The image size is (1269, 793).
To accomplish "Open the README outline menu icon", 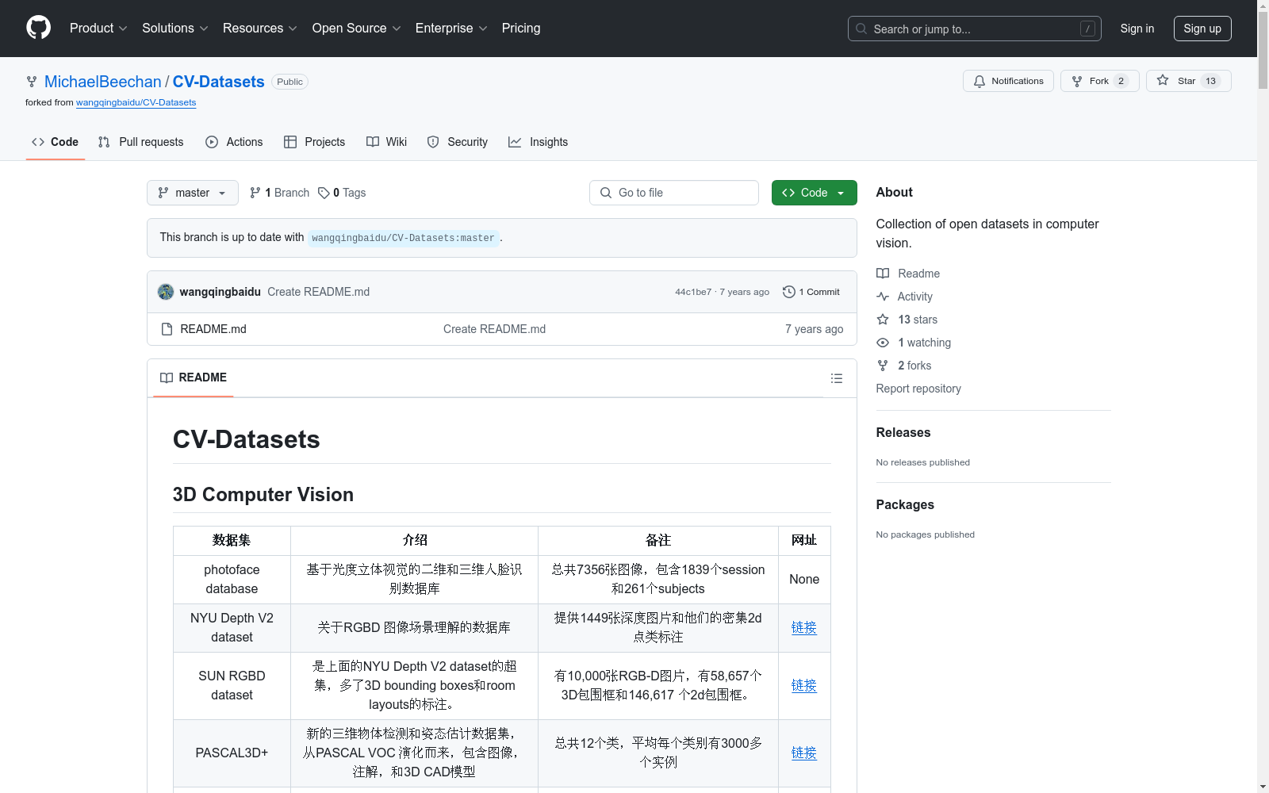I will pos(837,378).
